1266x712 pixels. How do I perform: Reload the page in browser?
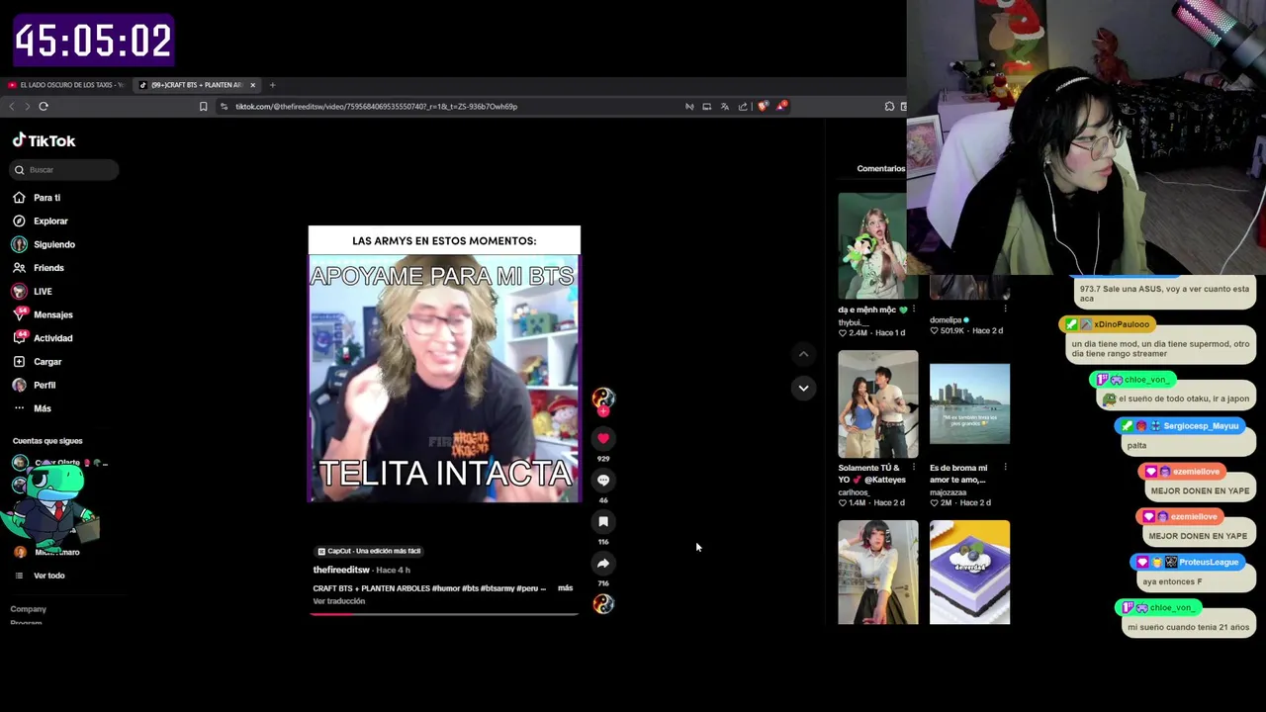pyautogui.click(x=44, y=107)
